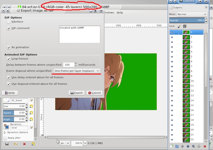
Task: Adjust the layer Opacity slider
Action: pyautogui.click(x=187, y=20)
